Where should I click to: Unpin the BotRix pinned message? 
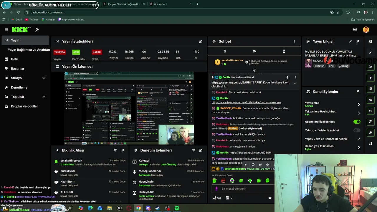tap(287, 77)
